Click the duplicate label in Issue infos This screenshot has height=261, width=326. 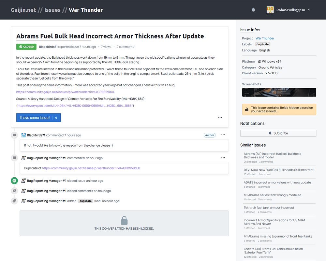point(262,44)
